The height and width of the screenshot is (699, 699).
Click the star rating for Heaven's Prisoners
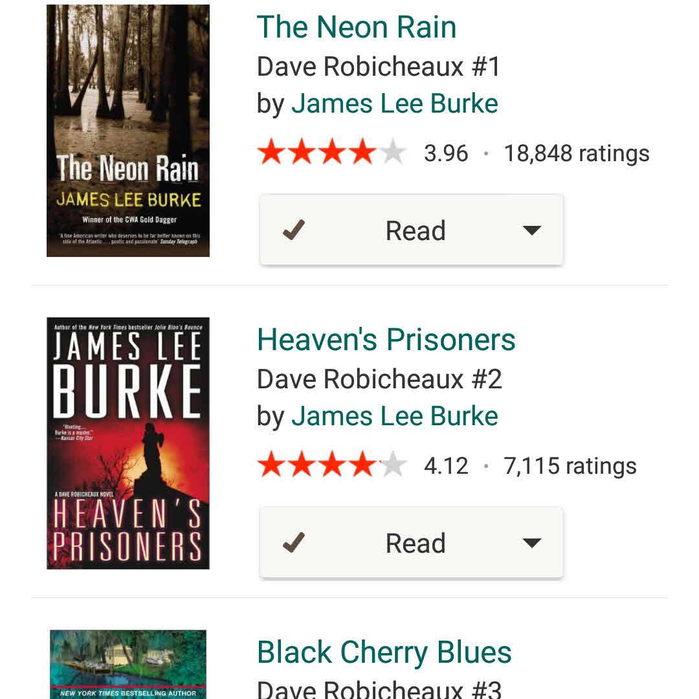tap(331, 466)
